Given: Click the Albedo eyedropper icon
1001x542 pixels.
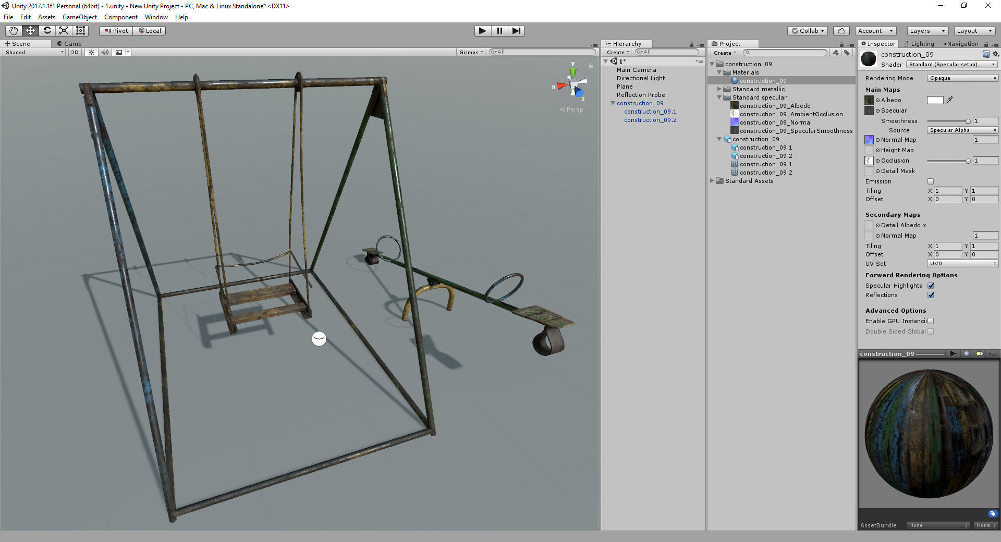Looking at the screenshot, I should pos(949,100).
